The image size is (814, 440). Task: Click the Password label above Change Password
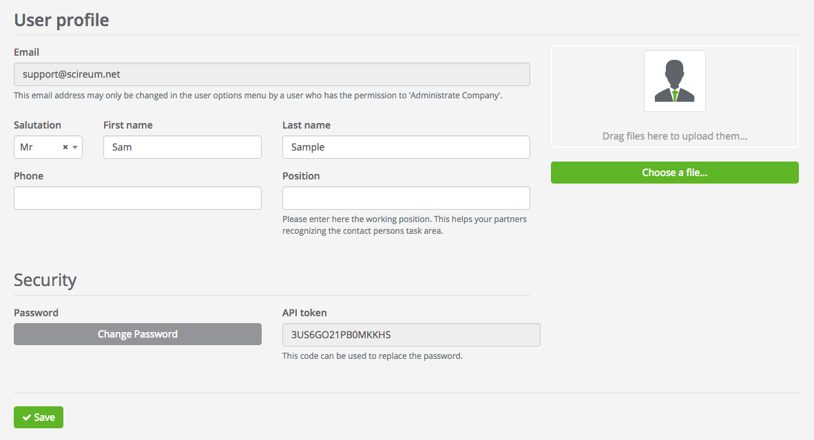[36, 313]
